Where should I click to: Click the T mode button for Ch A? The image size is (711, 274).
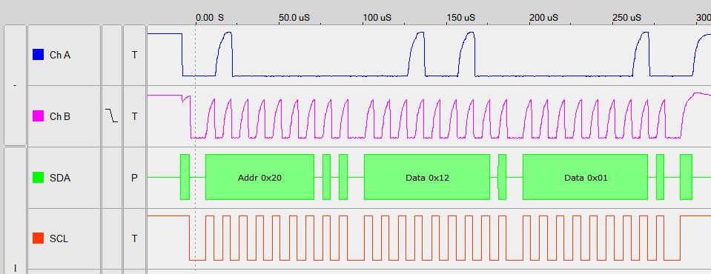[134, 55]
